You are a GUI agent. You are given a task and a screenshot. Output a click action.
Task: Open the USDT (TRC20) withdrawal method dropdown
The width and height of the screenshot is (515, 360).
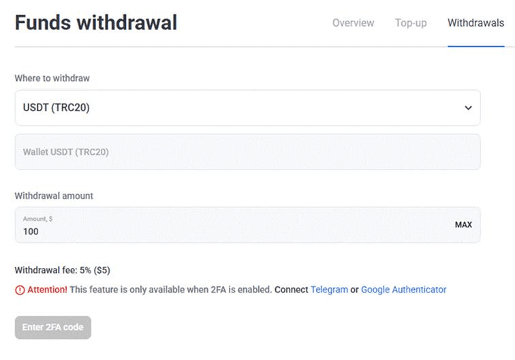pyautogui.click(x=247, y=108)
